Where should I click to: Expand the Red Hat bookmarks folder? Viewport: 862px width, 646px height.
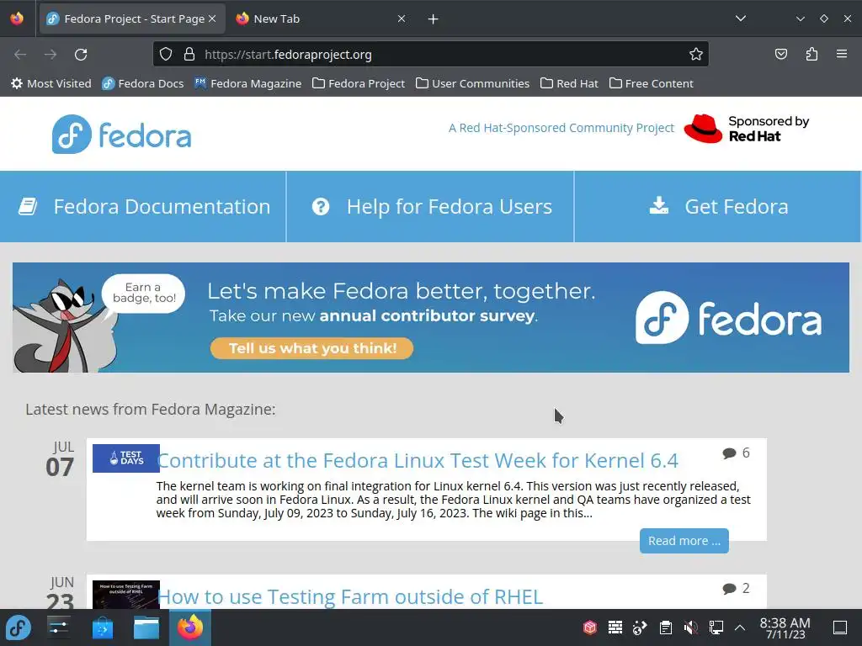[569, 83]
